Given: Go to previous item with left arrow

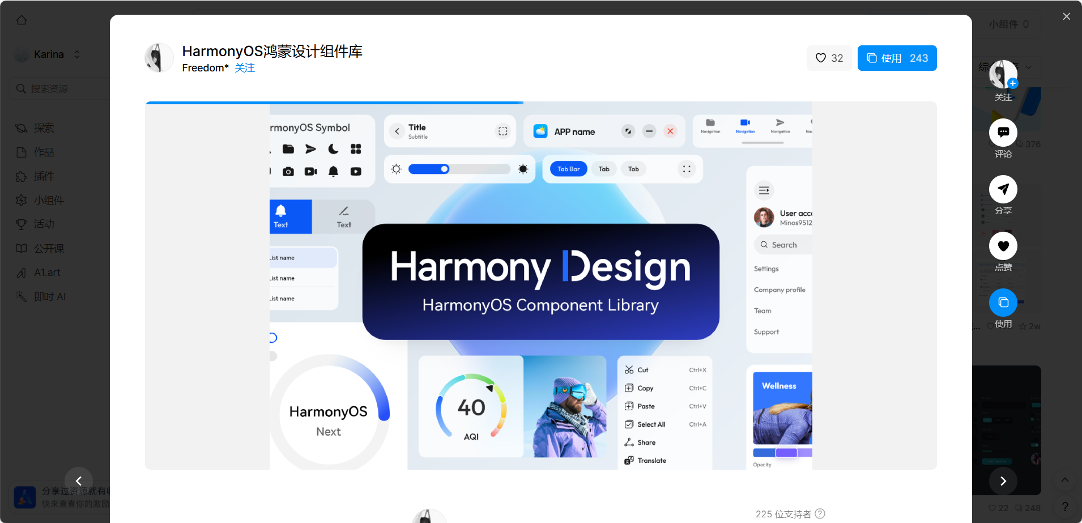Looking at the screenshot, I should pos(79,481).
